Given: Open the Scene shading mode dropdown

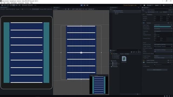Looking at the screenshot, I should coord(58,9).
